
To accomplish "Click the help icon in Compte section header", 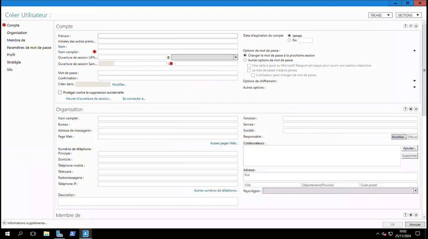I will click(405, 26).
